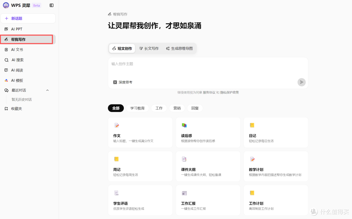Click the AI 阅读 book icon

[x=6, y=70]
